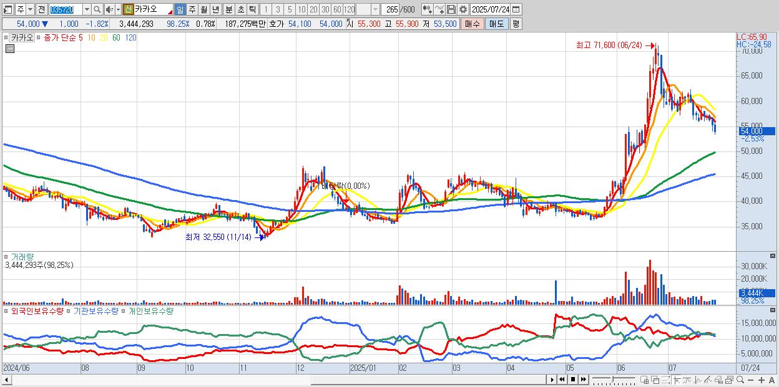
Task: Click the right scroll arrow of horizontal scrollbar
Action: point(552,380)
